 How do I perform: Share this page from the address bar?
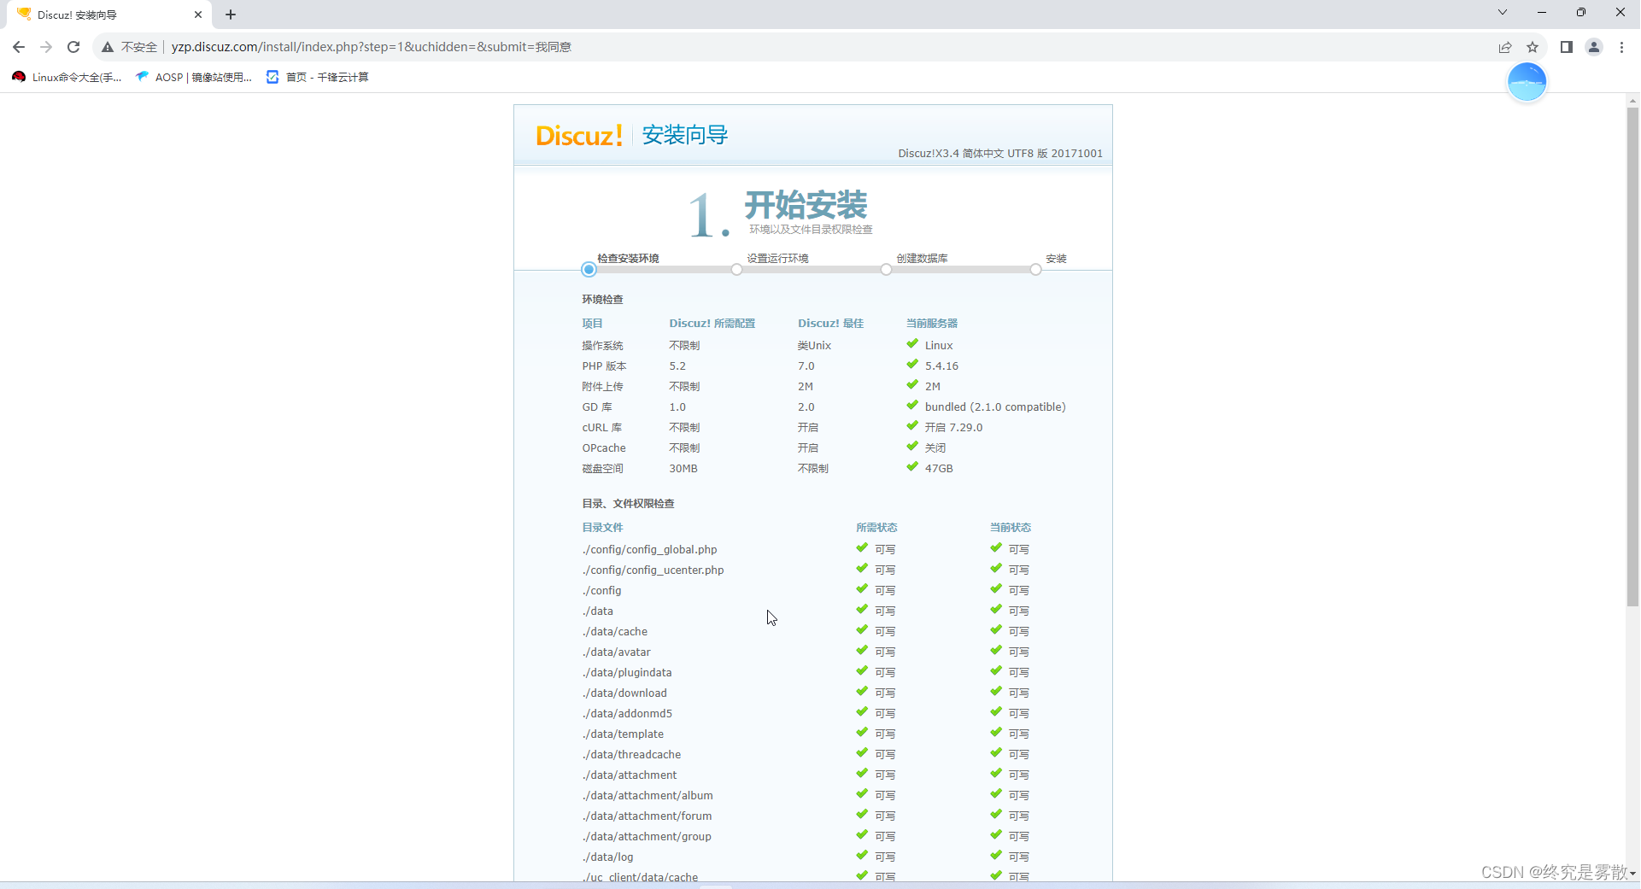pyautogui.click(x=1505, y=47)
